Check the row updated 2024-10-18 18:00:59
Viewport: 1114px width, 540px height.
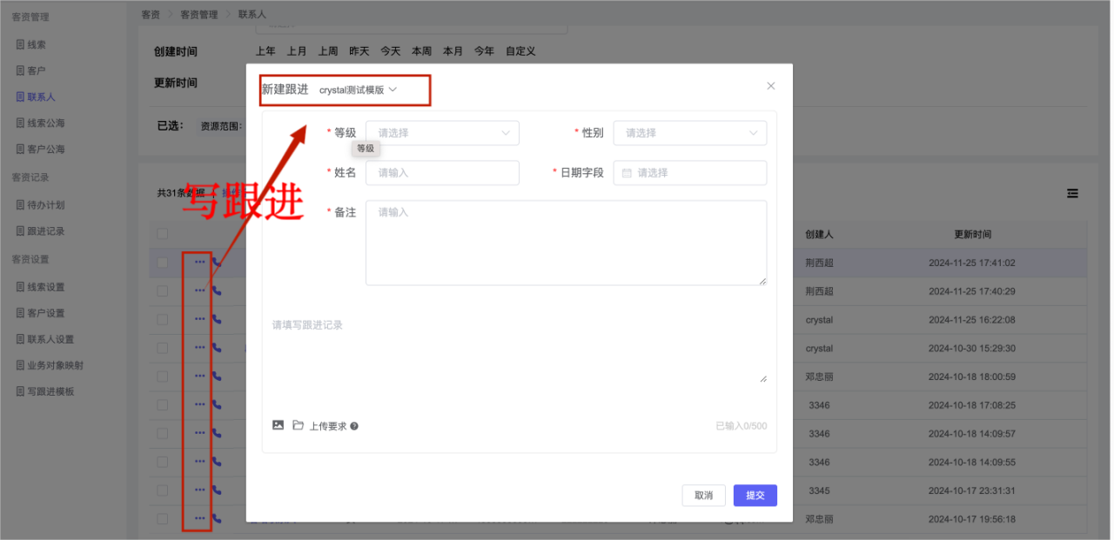[162, 377]
